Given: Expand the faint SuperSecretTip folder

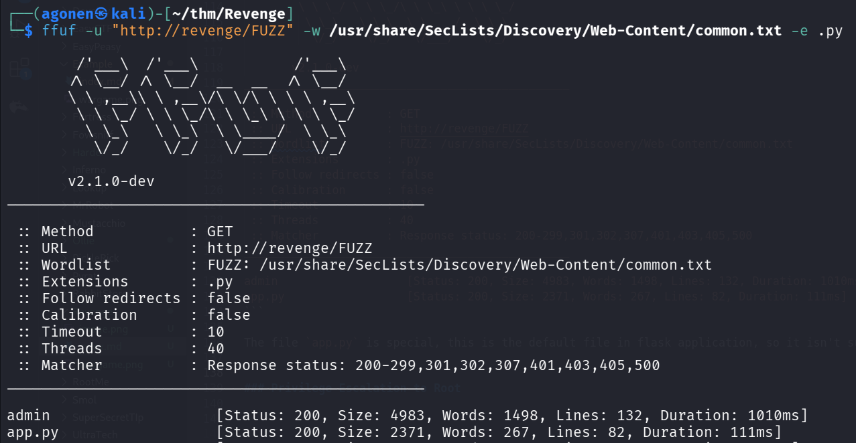Looking at the screenshot, I should [x=107, y=418].
